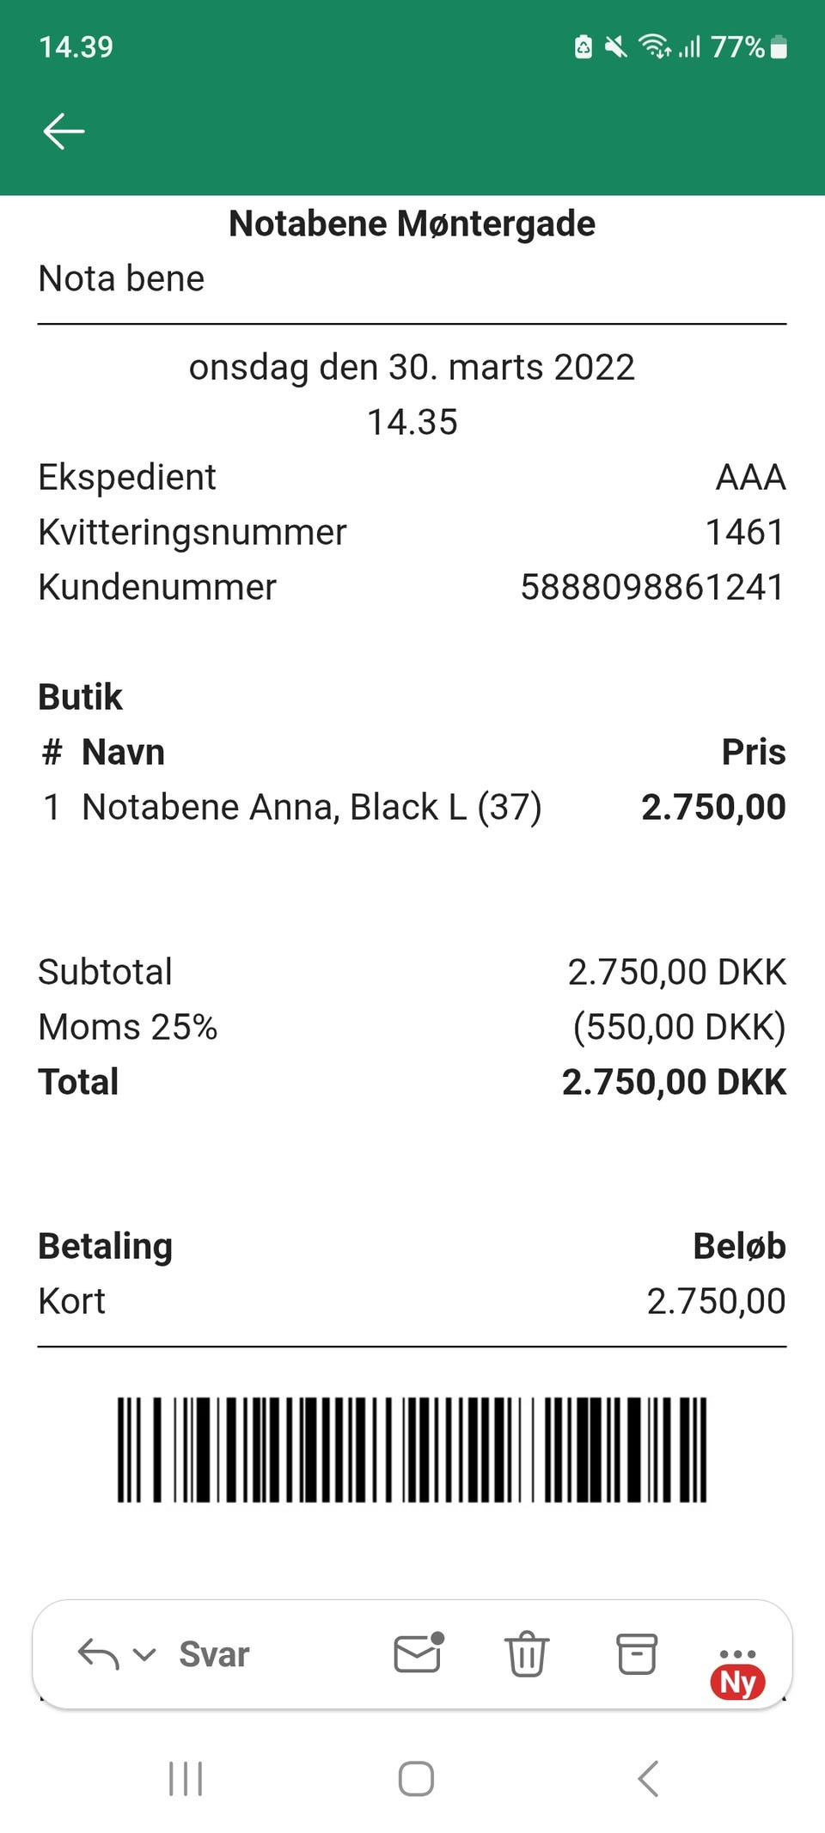
Task: Mark email as unread envelope icon
Action: [418, 1653]
